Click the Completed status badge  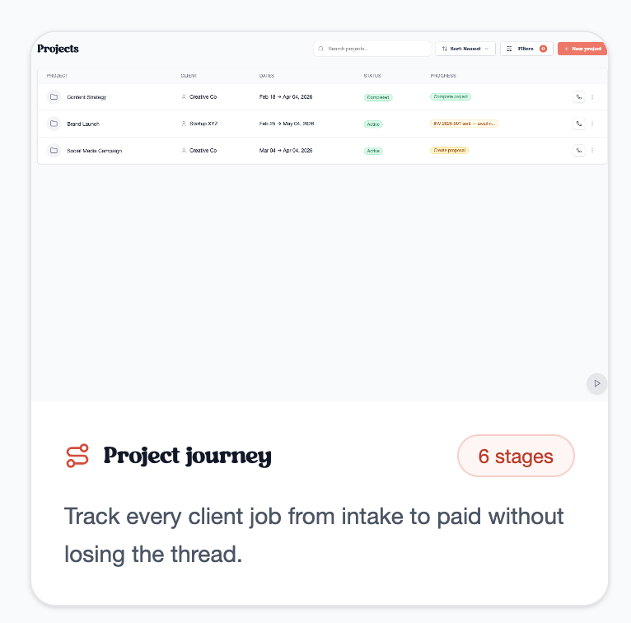point(378,97)
